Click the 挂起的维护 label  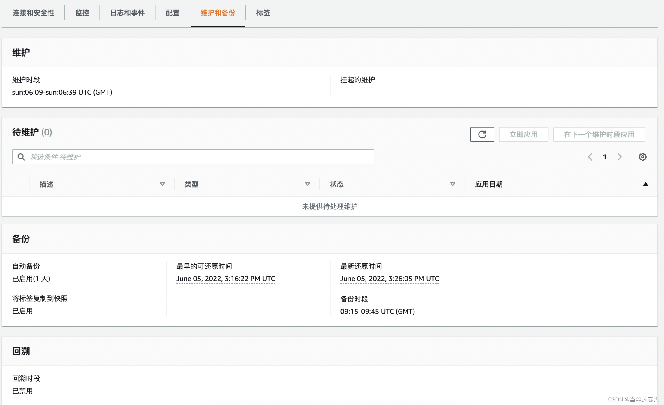click(x=357, y=80)
